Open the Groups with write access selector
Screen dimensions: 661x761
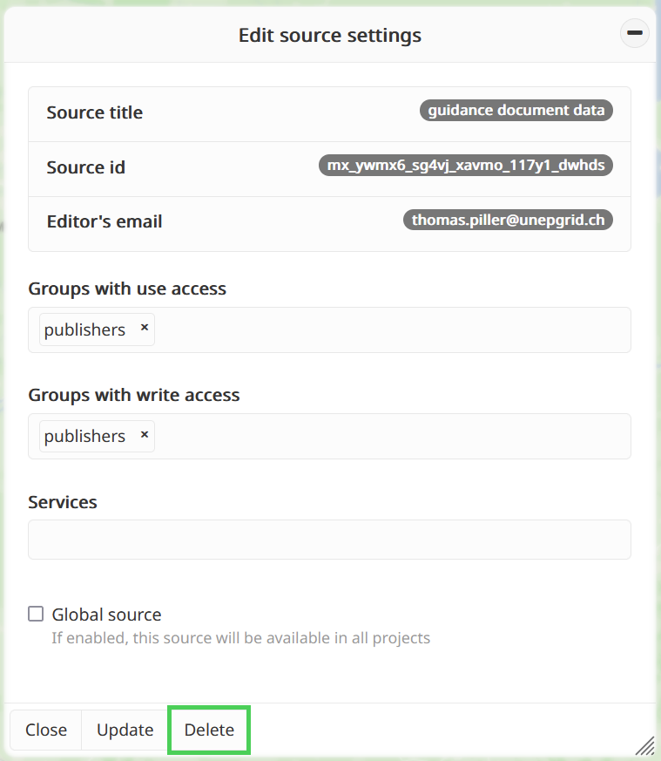click(x=392, y=437)
